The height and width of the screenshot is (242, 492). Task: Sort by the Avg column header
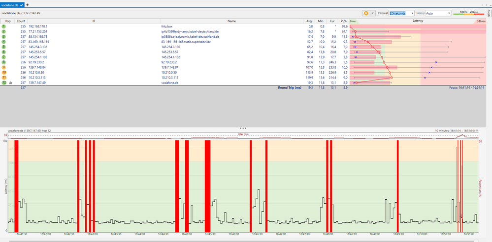(x=309, y=21)
